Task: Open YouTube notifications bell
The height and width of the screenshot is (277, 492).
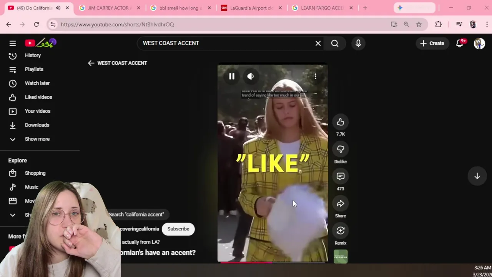Action: tap(459, 43)
